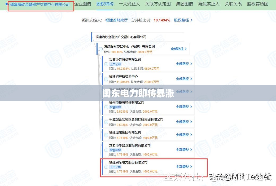Click 福建漳龙集团有限公司 company name
Viewport: 276px width, 186px height.
[125, 132]
